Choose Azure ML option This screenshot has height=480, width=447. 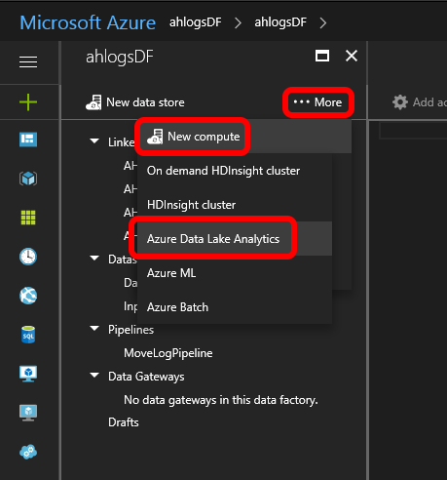[235, 273]
